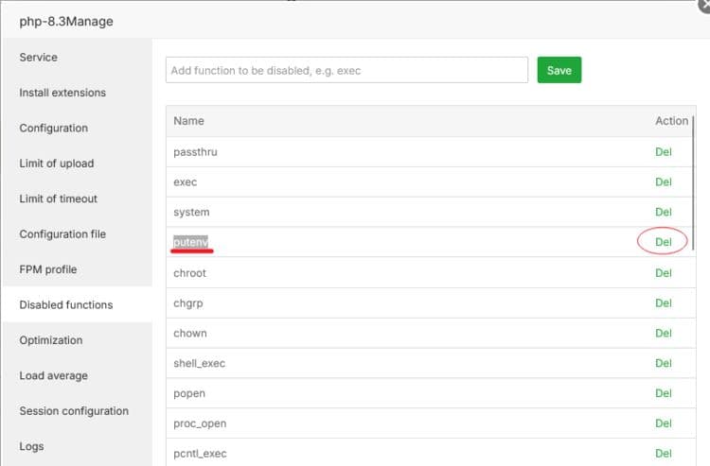Select the Optimization tab
710x466 pixels.
[51, 340]
